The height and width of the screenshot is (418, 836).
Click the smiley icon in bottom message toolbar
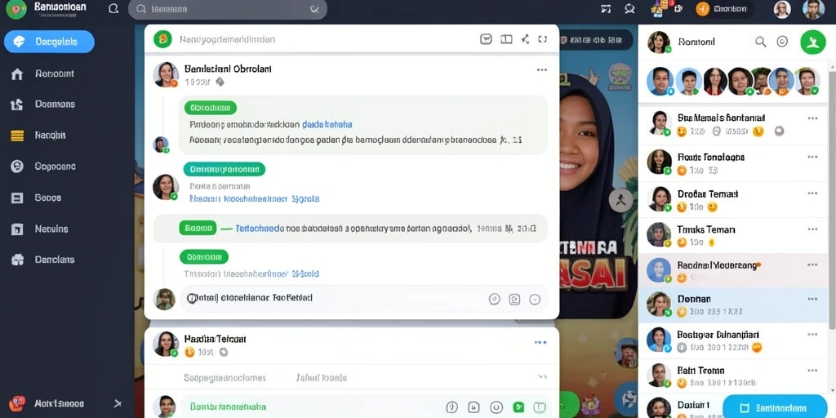[496, 407]
